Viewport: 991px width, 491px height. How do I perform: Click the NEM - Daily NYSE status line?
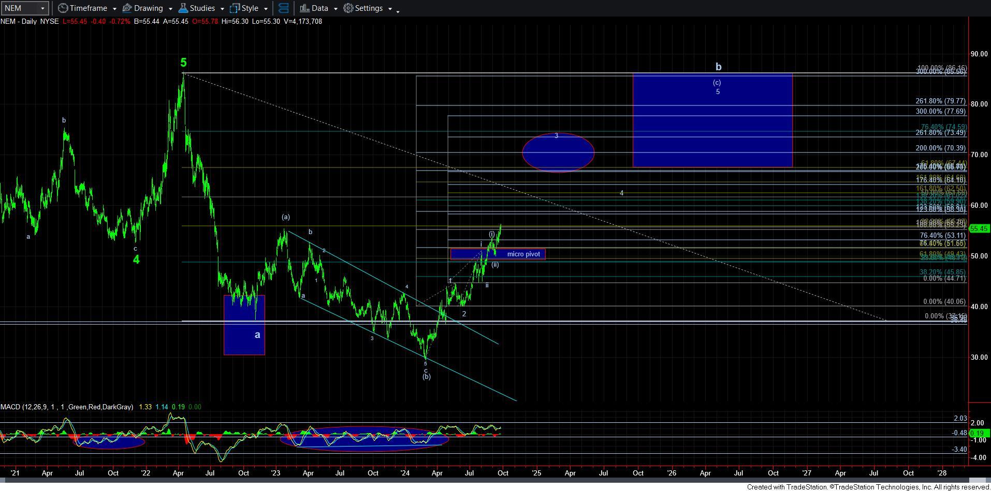coord(30,22)
